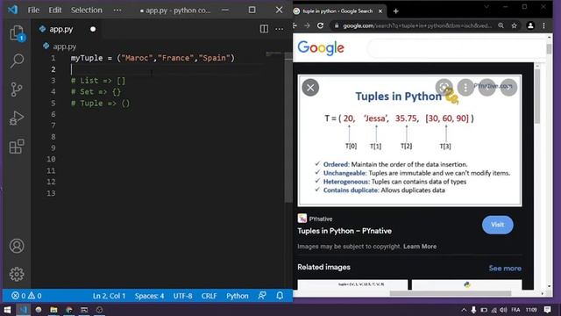561x316 pixels.
Task: Open the File menu
Action: [x=33, y=10]
